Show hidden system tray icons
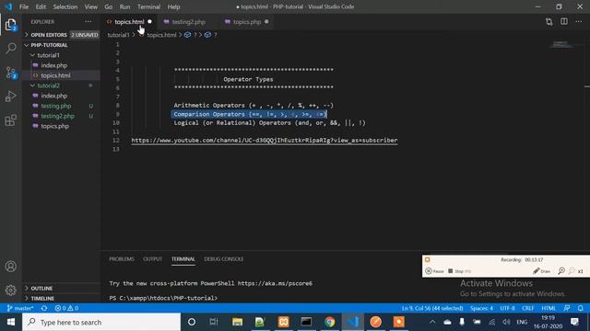The height and width of the screenshot is (331, 590). coord(432,322)
